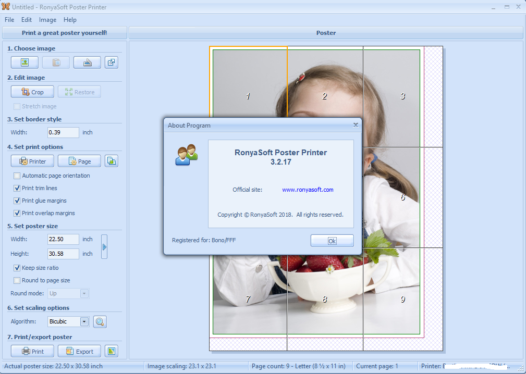
Task: Click the load image from file icon
Action: point(25,63)
